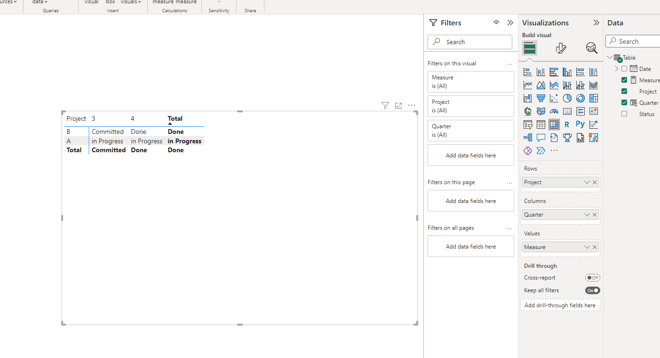The width and height of the screenshot is (660, 358).
Task: Select the Q&A visual icon
Action: 541,138
